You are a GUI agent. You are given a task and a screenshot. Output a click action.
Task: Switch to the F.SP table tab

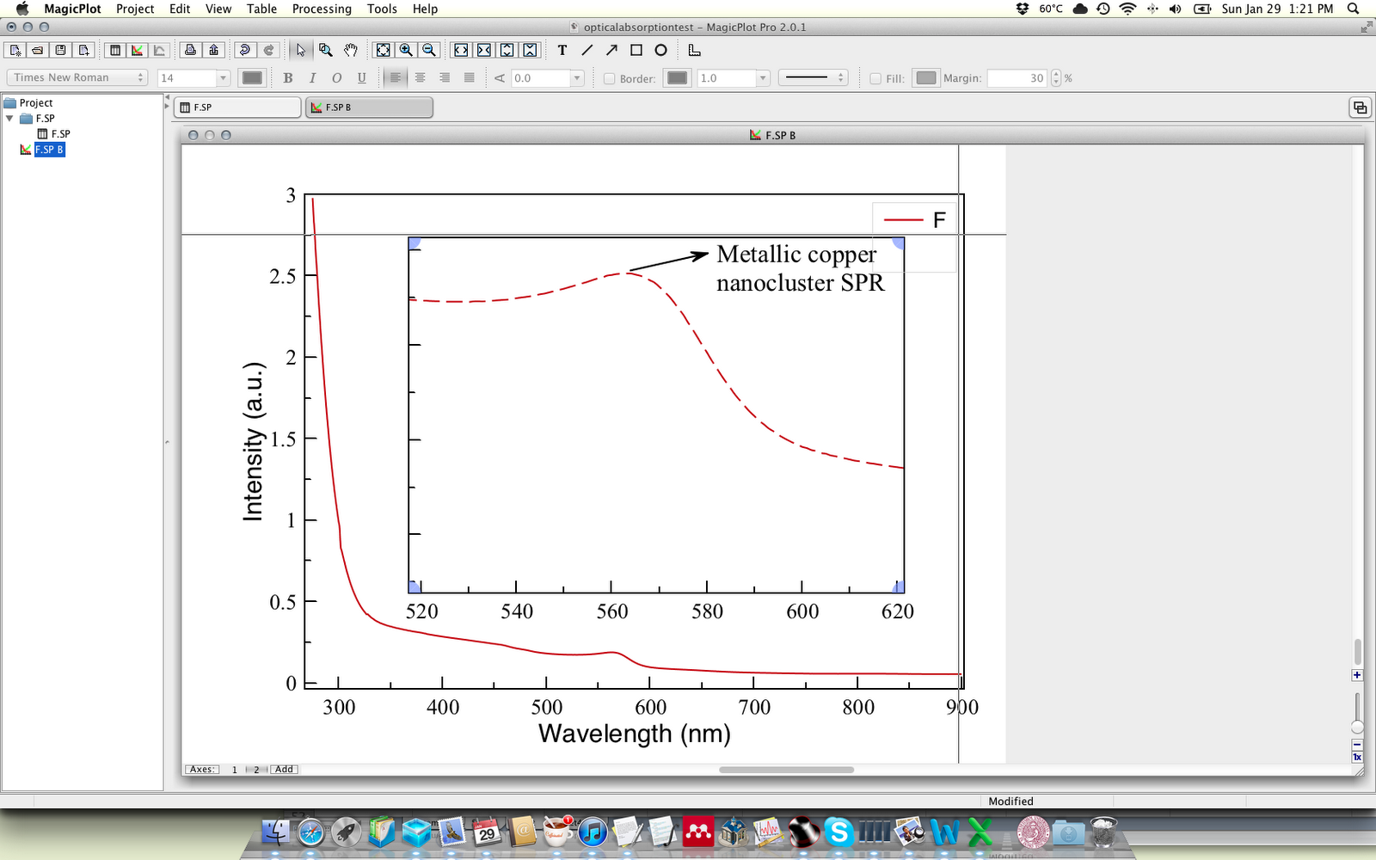pyautogui.click(x=236, y=107)
